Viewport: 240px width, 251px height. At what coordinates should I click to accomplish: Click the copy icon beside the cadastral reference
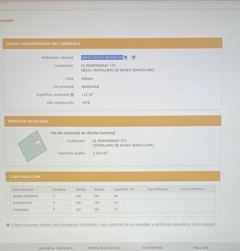tap(126, 58)
